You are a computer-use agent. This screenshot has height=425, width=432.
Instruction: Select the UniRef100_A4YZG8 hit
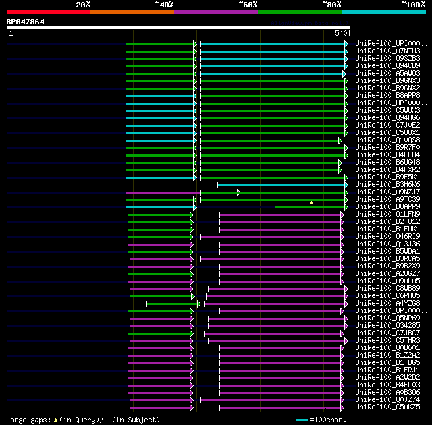(387, 304)
